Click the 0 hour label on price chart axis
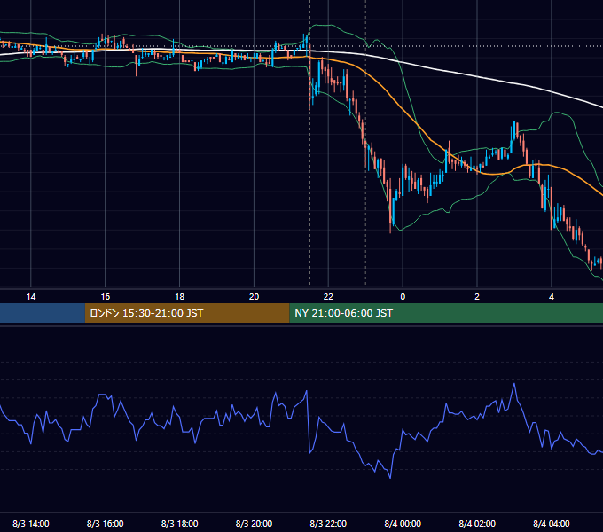Screen dimensions: 603x532 tap(403, 297)
